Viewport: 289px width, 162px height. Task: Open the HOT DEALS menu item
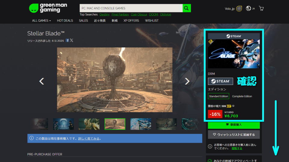[x=65, y=21]
